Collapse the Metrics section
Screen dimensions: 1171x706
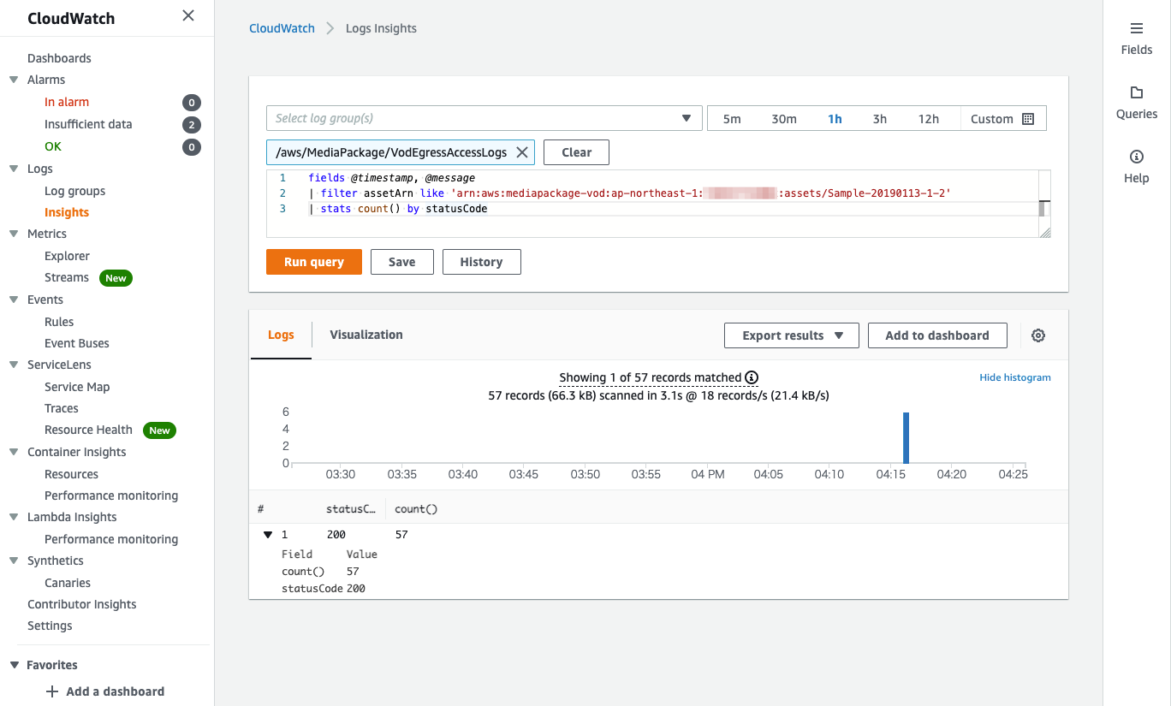tap(14, 234)
